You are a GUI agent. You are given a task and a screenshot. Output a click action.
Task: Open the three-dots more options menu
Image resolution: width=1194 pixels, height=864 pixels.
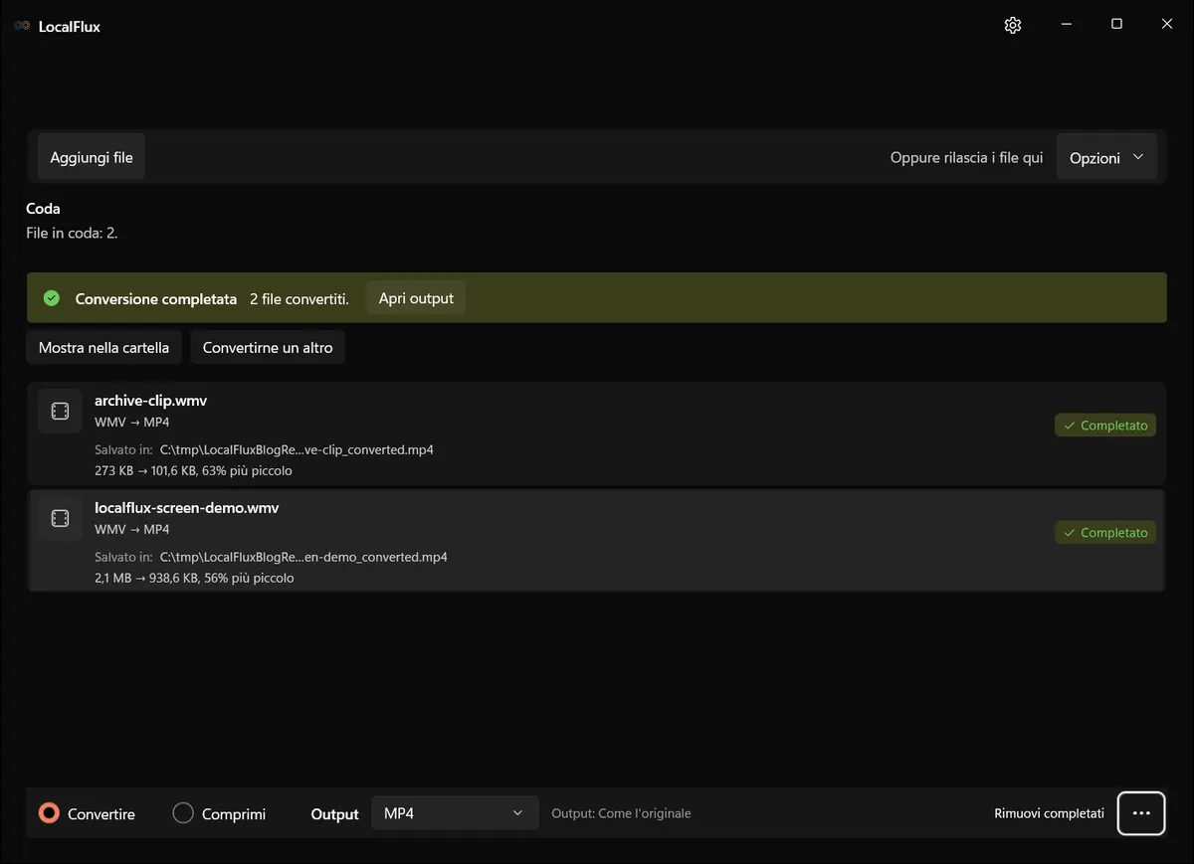(x=1141, y=813)
